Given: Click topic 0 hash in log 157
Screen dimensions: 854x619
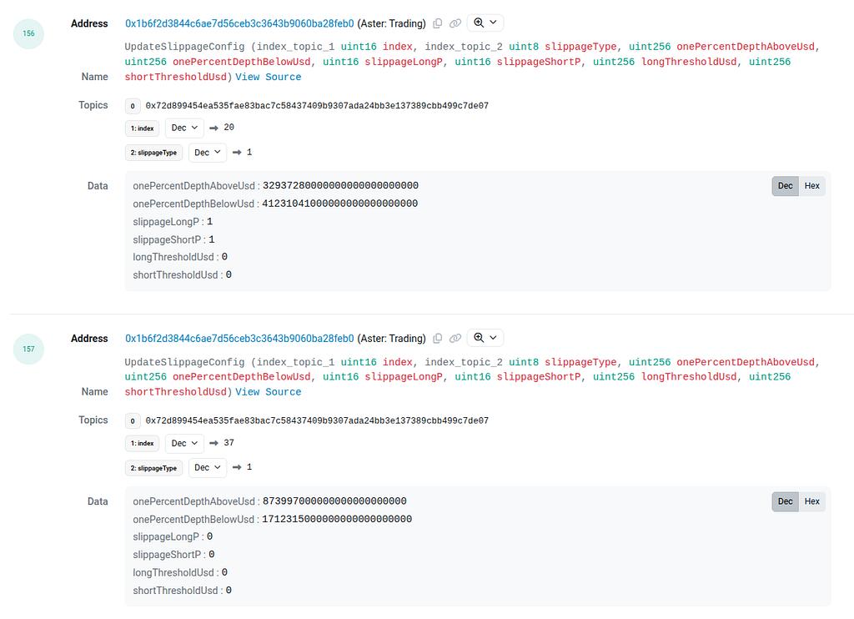Looking at the screenshot, I should tap(317, 421).
